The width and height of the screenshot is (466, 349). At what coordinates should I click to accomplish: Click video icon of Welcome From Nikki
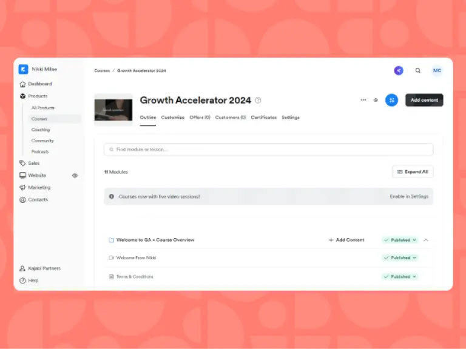click(112, 258)
